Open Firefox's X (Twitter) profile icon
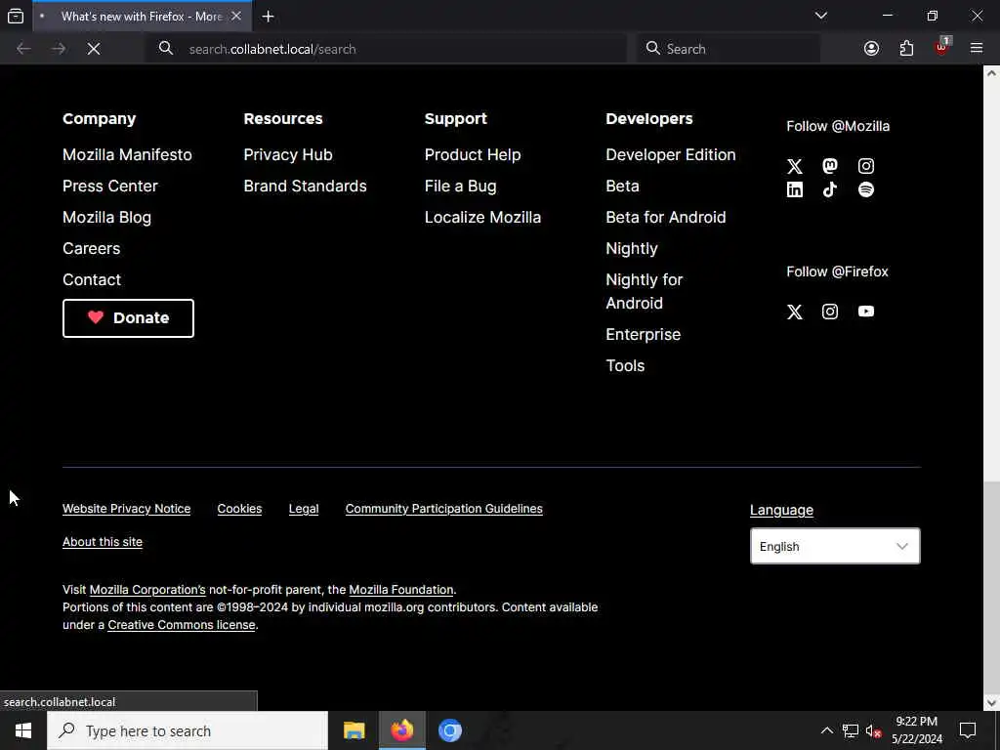This screenshot has height=750, width=1000. 795,312
